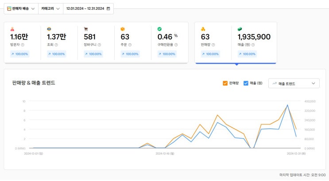Click the info icon next to 판매량
The height and width of the screenshot is (181, 329).
pos(213,45)
